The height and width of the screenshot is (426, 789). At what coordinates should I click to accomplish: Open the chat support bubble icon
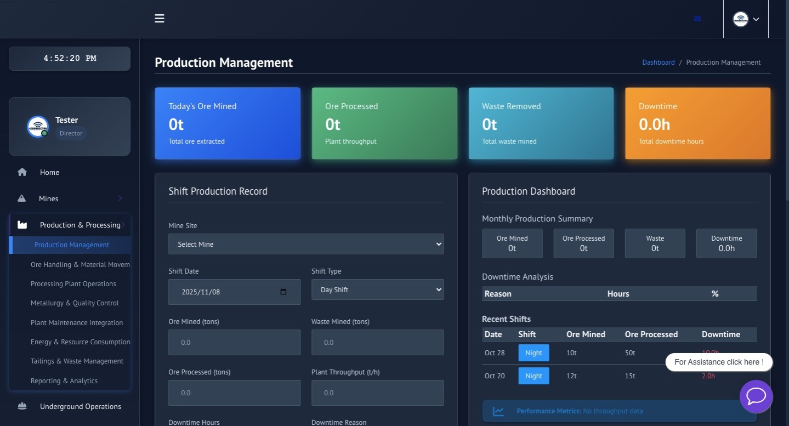(x=756, y=396)
